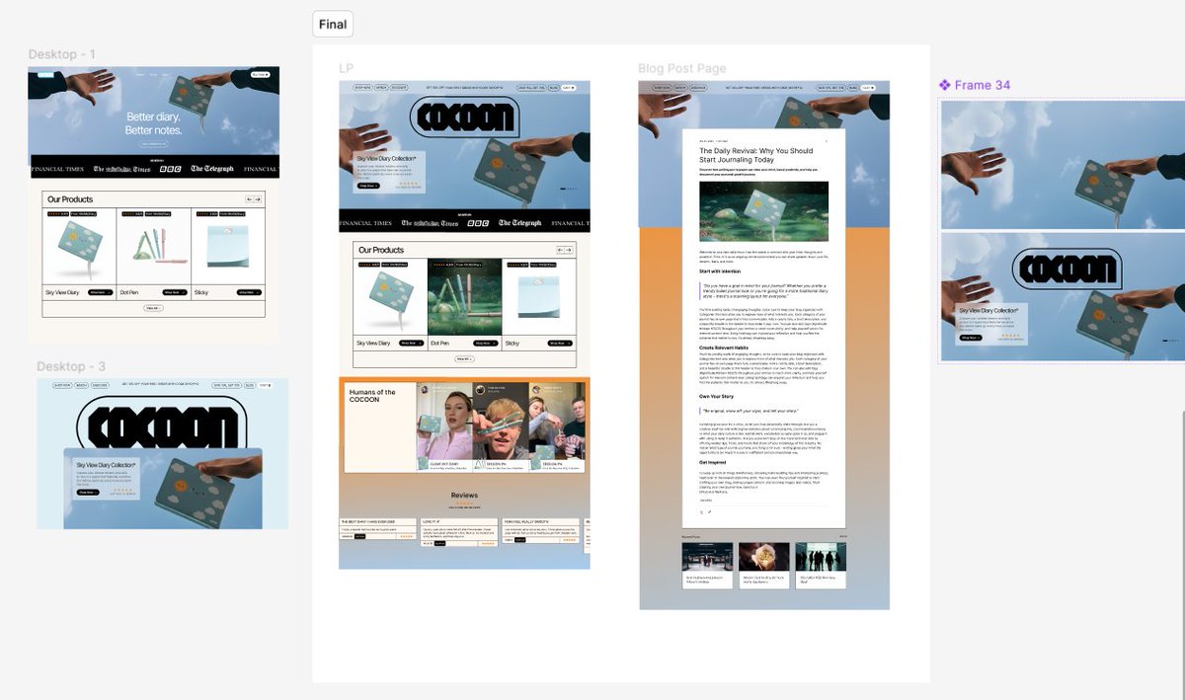Click the blog post hero image of diary in forest

click(x=763, y=210)
